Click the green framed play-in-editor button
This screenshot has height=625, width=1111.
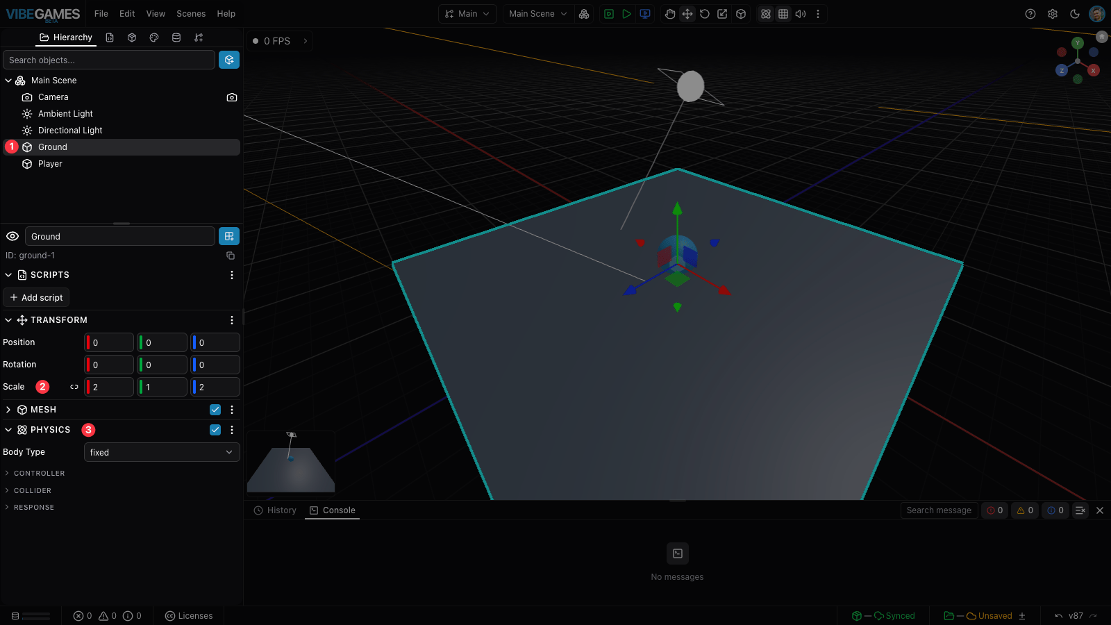[609, 14]
